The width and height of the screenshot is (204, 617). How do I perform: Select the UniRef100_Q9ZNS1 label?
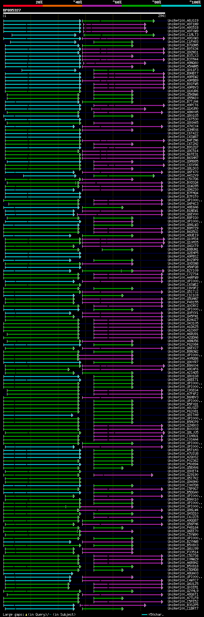tap(183, 52)
